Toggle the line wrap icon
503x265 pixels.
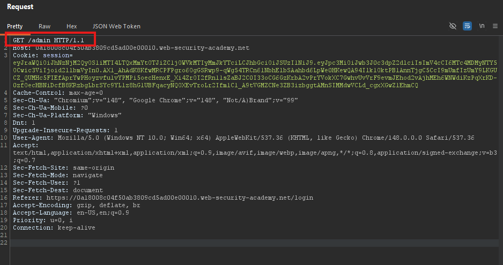coord(467,26)
